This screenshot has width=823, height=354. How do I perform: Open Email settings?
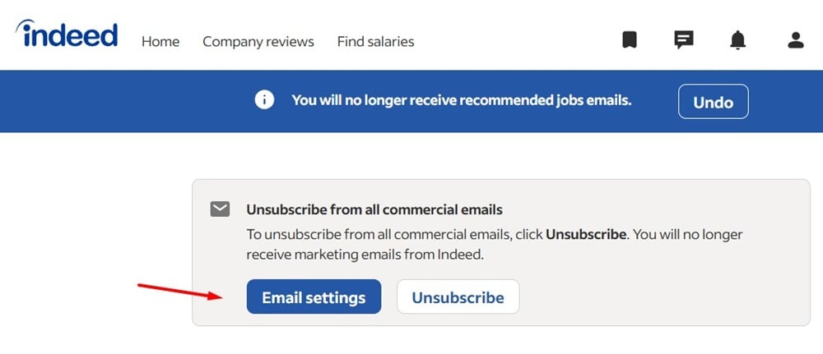coord(314,297)
